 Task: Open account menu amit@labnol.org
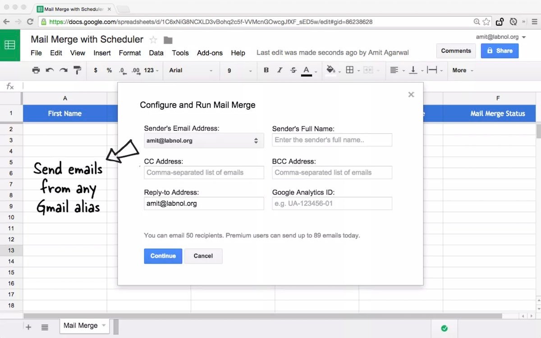point(501,37)
